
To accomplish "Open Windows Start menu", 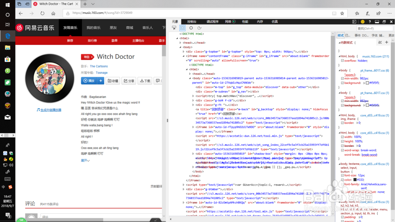I will pyautogui.click(x=8, y=5).
